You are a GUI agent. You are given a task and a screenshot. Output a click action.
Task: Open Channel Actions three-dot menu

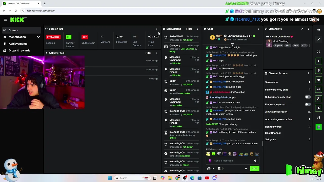click(x=308, y=73)
